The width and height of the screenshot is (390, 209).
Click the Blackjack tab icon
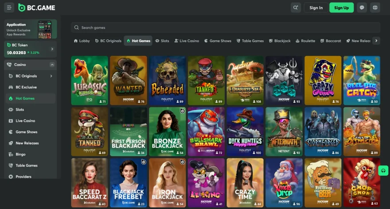271,41
